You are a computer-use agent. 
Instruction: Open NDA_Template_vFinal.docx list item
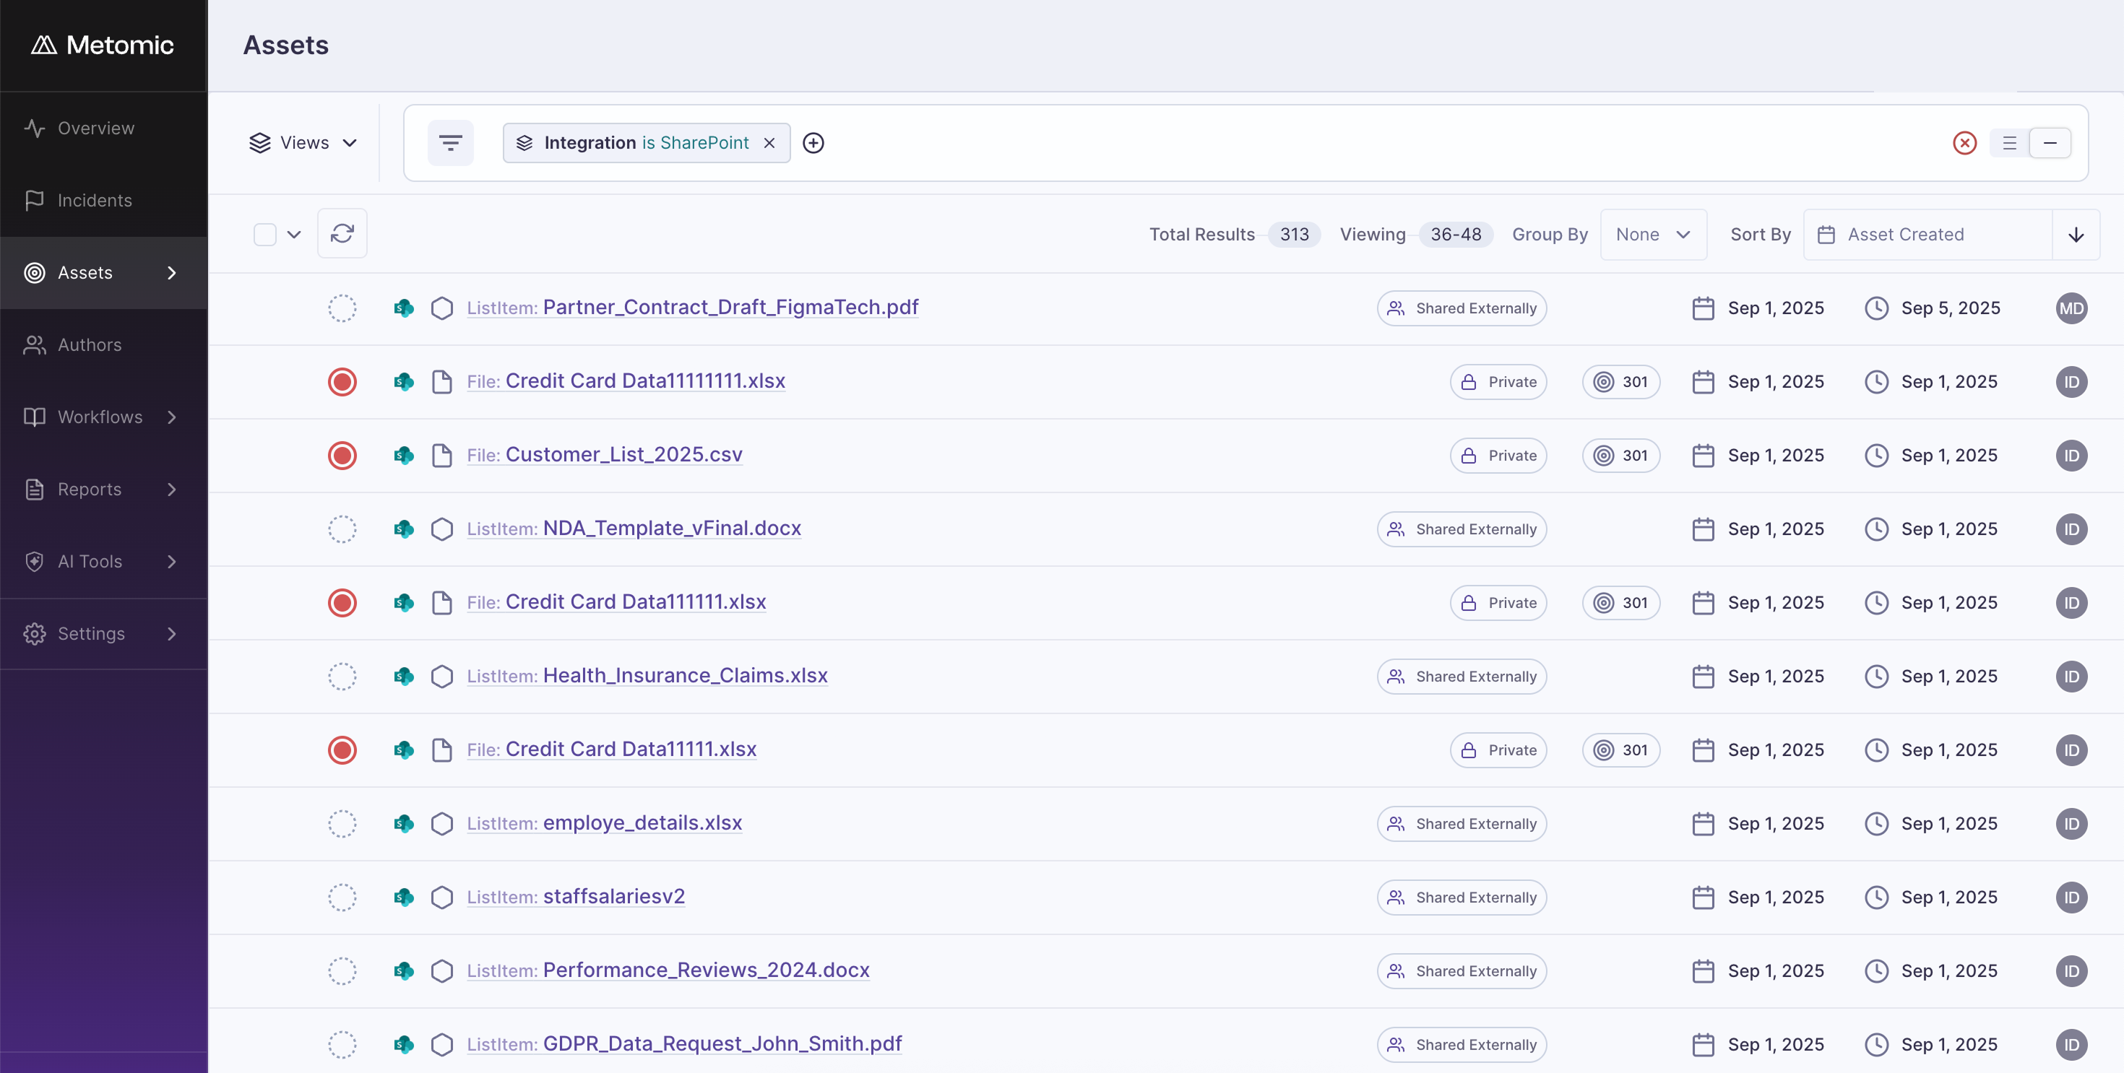(x=634, y=529)
